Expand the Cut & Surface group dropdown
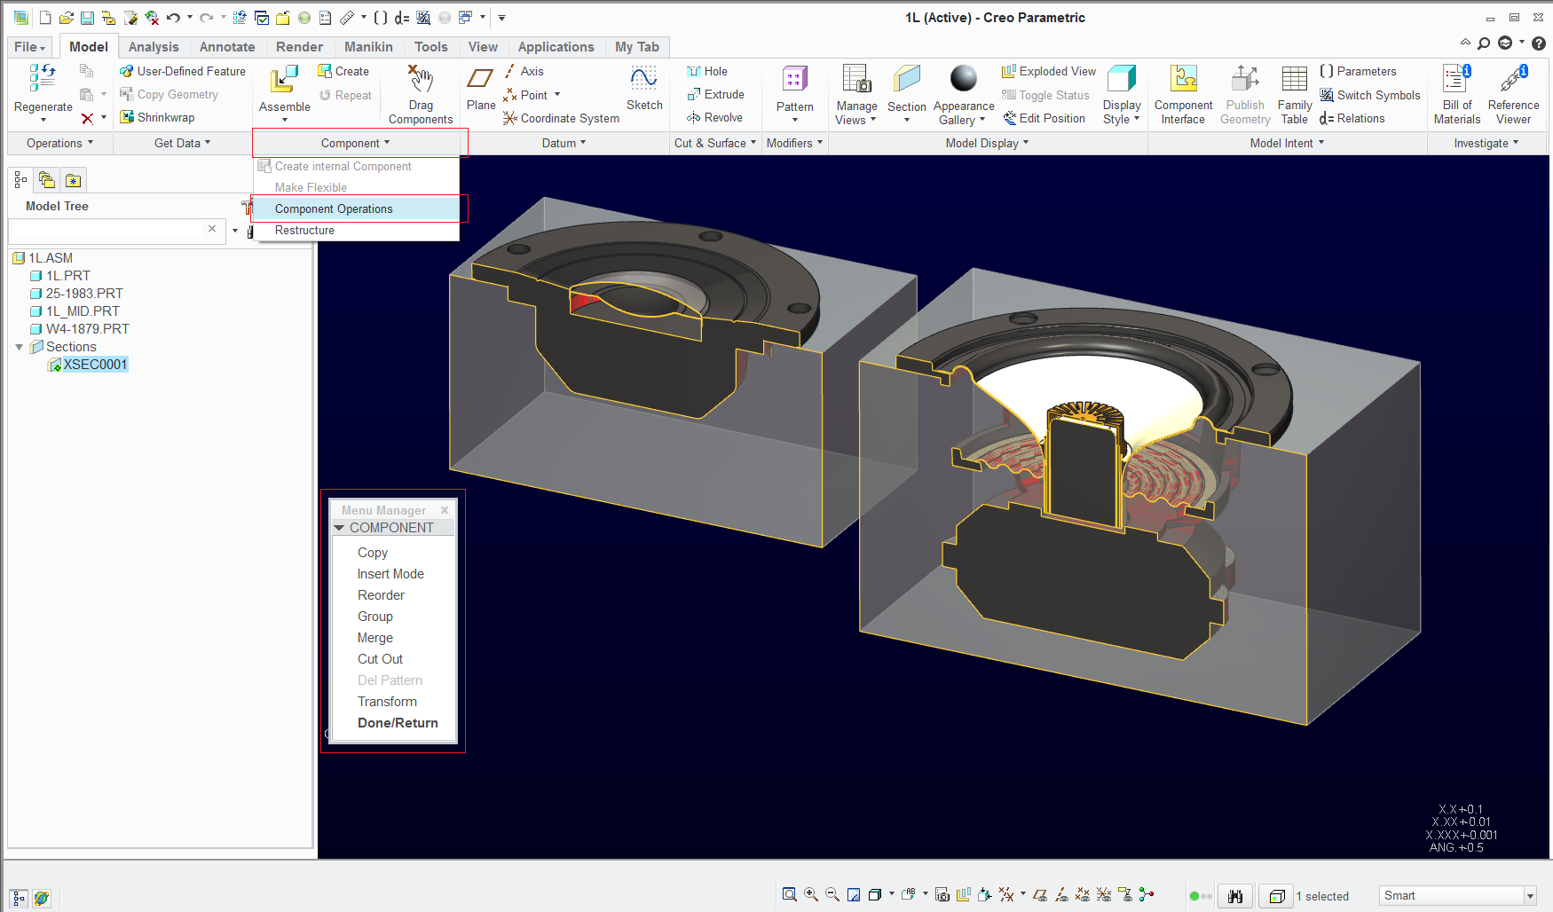Image resolution: width=1553 pixels, height=912 pixels. (x=715, y=143)
